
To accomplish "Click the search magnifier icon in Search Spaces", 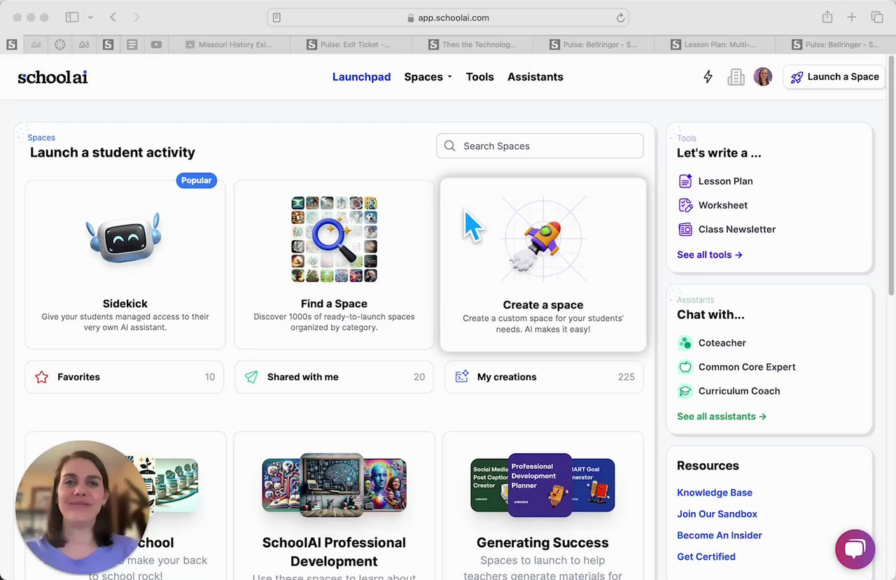I will pos(449,146).
